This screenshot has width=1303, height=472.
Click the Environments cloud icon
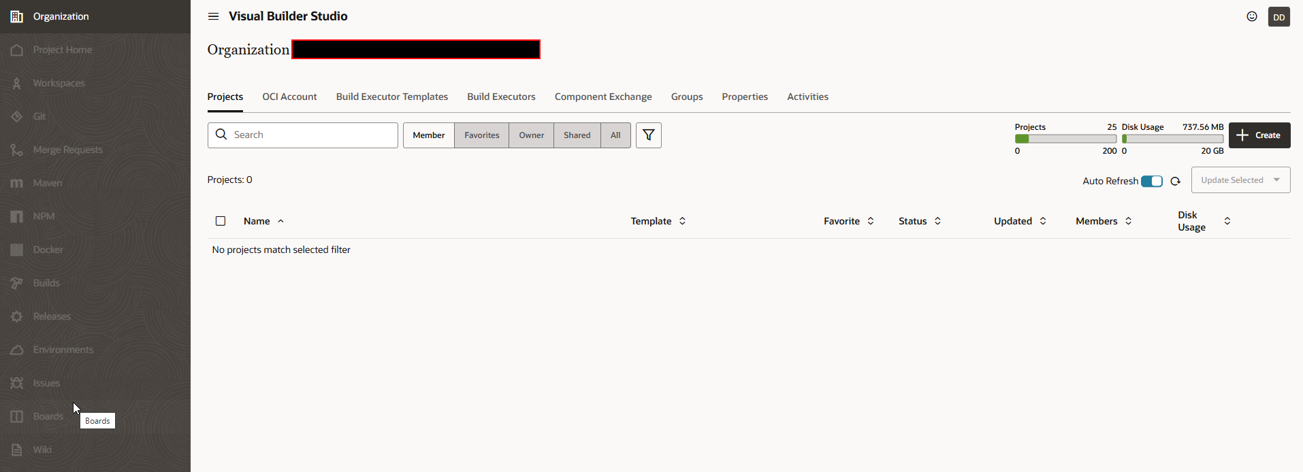[17, 350]
